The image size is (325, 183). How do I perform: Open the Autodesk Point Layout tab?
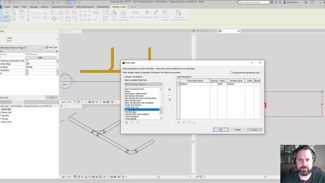click(x=62, y=7)
